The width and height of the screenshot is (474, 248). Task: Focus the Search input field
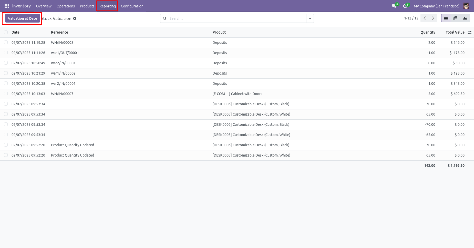pyautogui.click(x=237, y=18)
